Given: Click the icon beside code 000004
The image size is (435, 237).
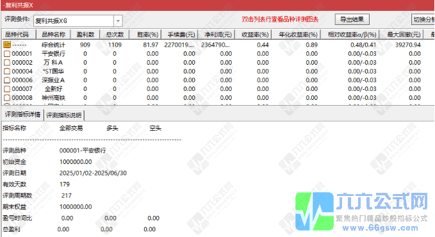Looking at the screenshot, I should pyautogui.click(x=7, y=71).
